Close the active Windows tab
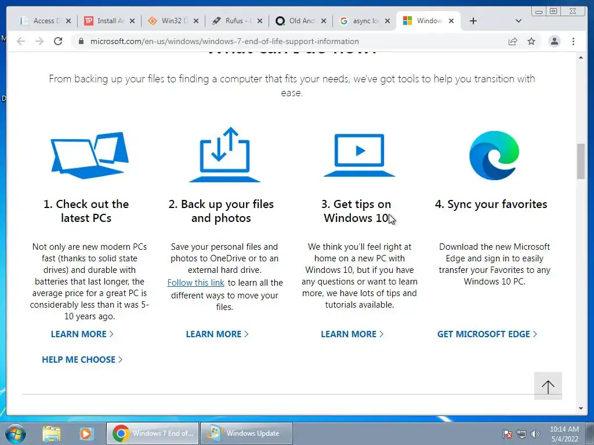The image size is (594, 445). tap(451, 21)
